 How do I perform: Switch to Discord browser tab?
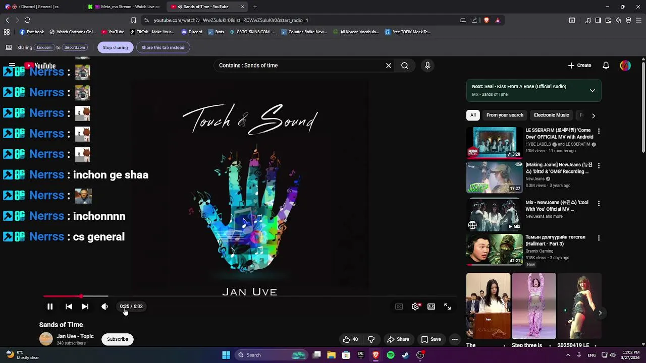41,7
